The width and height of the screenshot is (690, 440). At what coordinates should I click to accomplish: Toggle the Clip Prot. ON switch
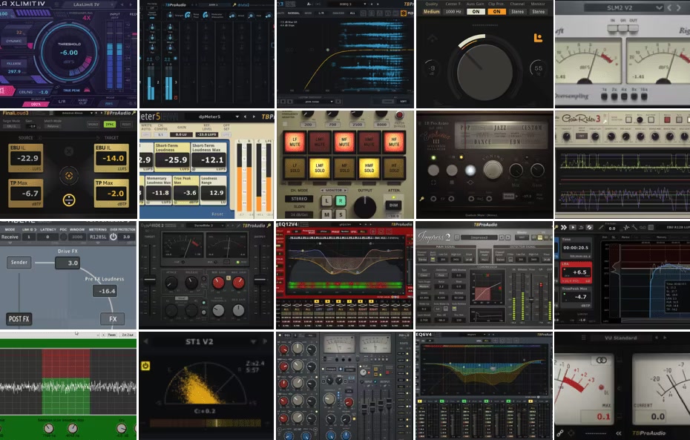(x=496, y=12)
